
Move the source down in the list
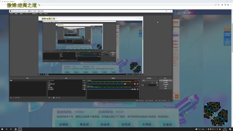pos(59,98)
